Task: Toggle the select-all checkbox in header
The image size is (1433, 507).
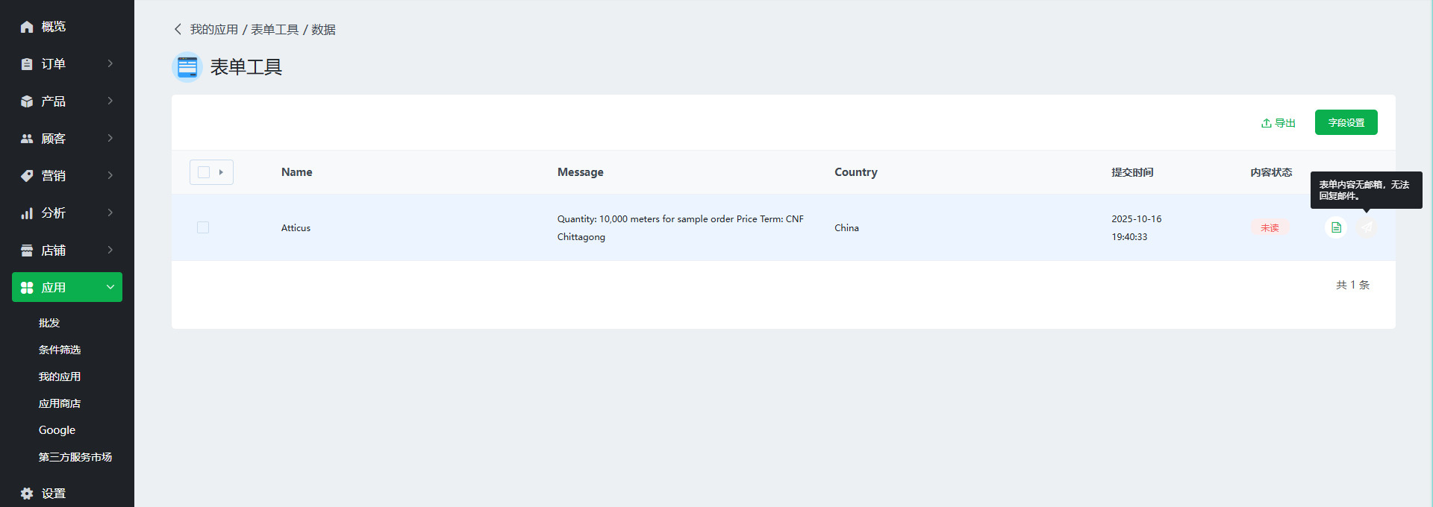Action: [204, 172]
